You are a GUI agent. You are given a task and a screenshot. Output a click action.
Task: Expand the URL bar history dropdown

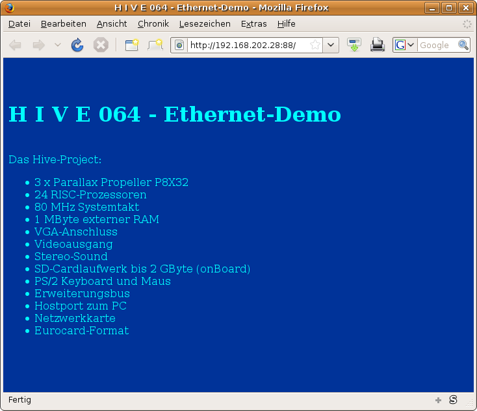pos(331,45)
